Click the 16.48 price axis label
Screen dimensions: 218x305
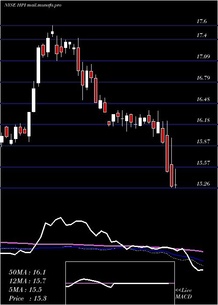point(204,99)
